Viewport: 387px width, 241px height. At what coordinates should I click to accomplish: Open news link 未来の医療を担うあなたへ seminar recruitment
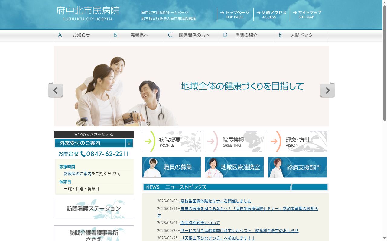click(x=238, y=212)
